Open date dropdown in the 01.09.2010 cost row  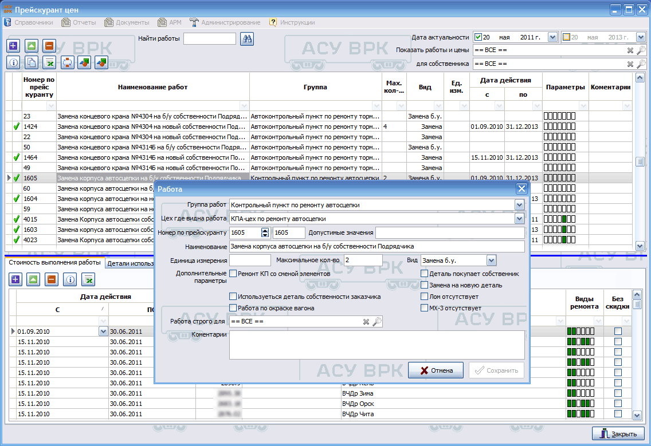[103, 331]
